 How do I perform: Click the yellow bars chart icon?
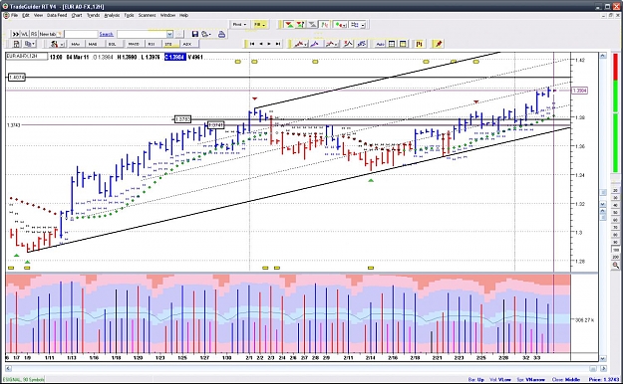coord(420,44)
